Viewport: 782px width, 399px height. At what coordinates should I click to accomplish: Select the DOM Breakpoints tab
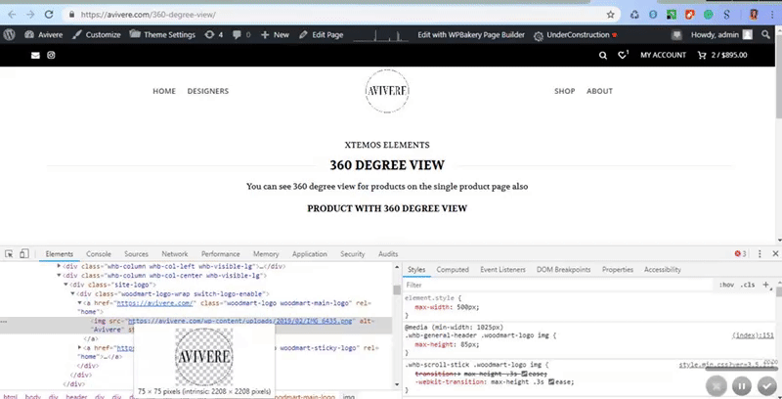(564, 269)
